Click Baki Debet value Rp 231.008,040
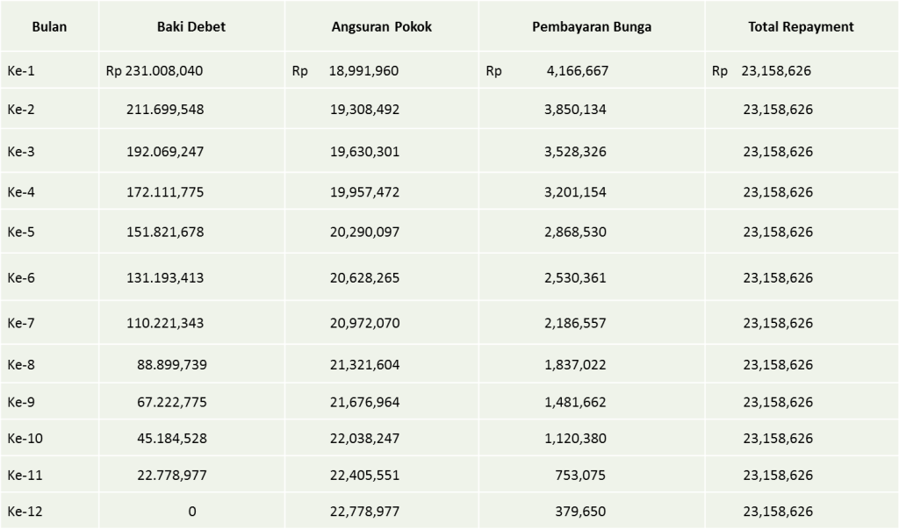 (155, 71)
